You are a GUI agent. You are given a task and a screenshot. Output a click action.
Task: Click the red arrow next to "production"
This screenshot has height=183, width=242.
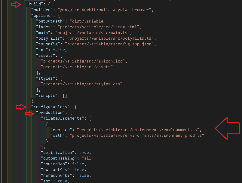coord(29,113)
